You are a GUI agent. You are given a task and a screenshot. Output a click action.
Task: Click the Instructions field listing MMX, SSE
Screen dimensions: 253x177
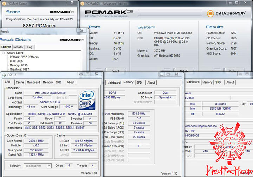(60, 128)
